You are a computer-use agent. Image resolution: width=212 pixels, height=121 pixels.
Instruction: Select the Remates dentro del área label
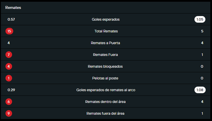tap(106, 102)
